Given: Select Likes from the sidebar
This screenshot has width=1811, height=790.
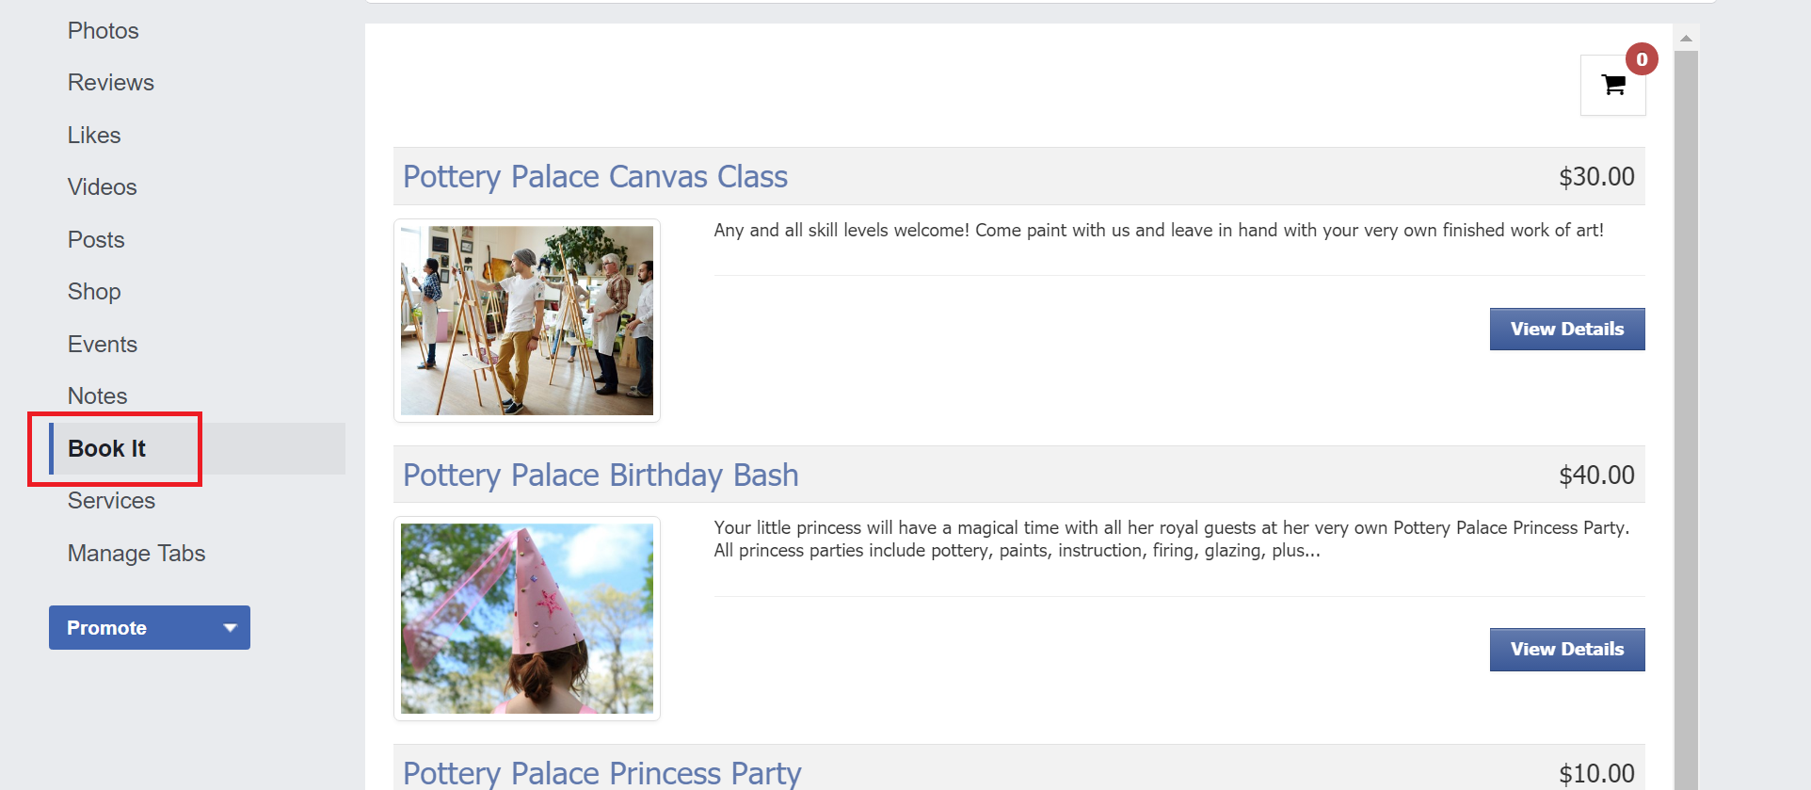Looking at the screenshot, I should (94, 136).
